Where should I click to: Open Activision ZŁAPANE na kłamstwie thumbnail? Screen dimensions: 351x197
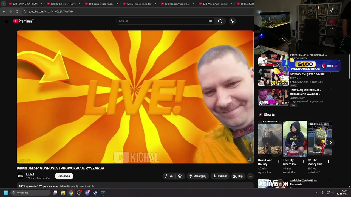(273, 184)
